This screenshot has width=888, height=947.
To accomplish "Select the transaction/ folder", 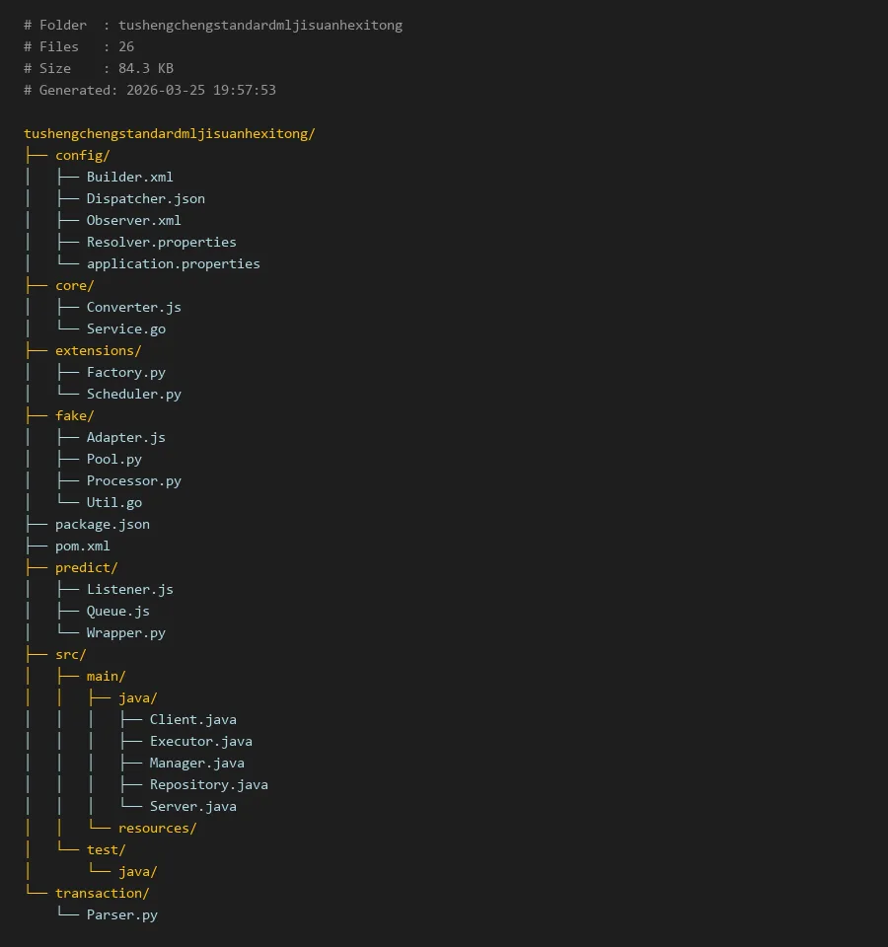I will [x=102, y=893].
